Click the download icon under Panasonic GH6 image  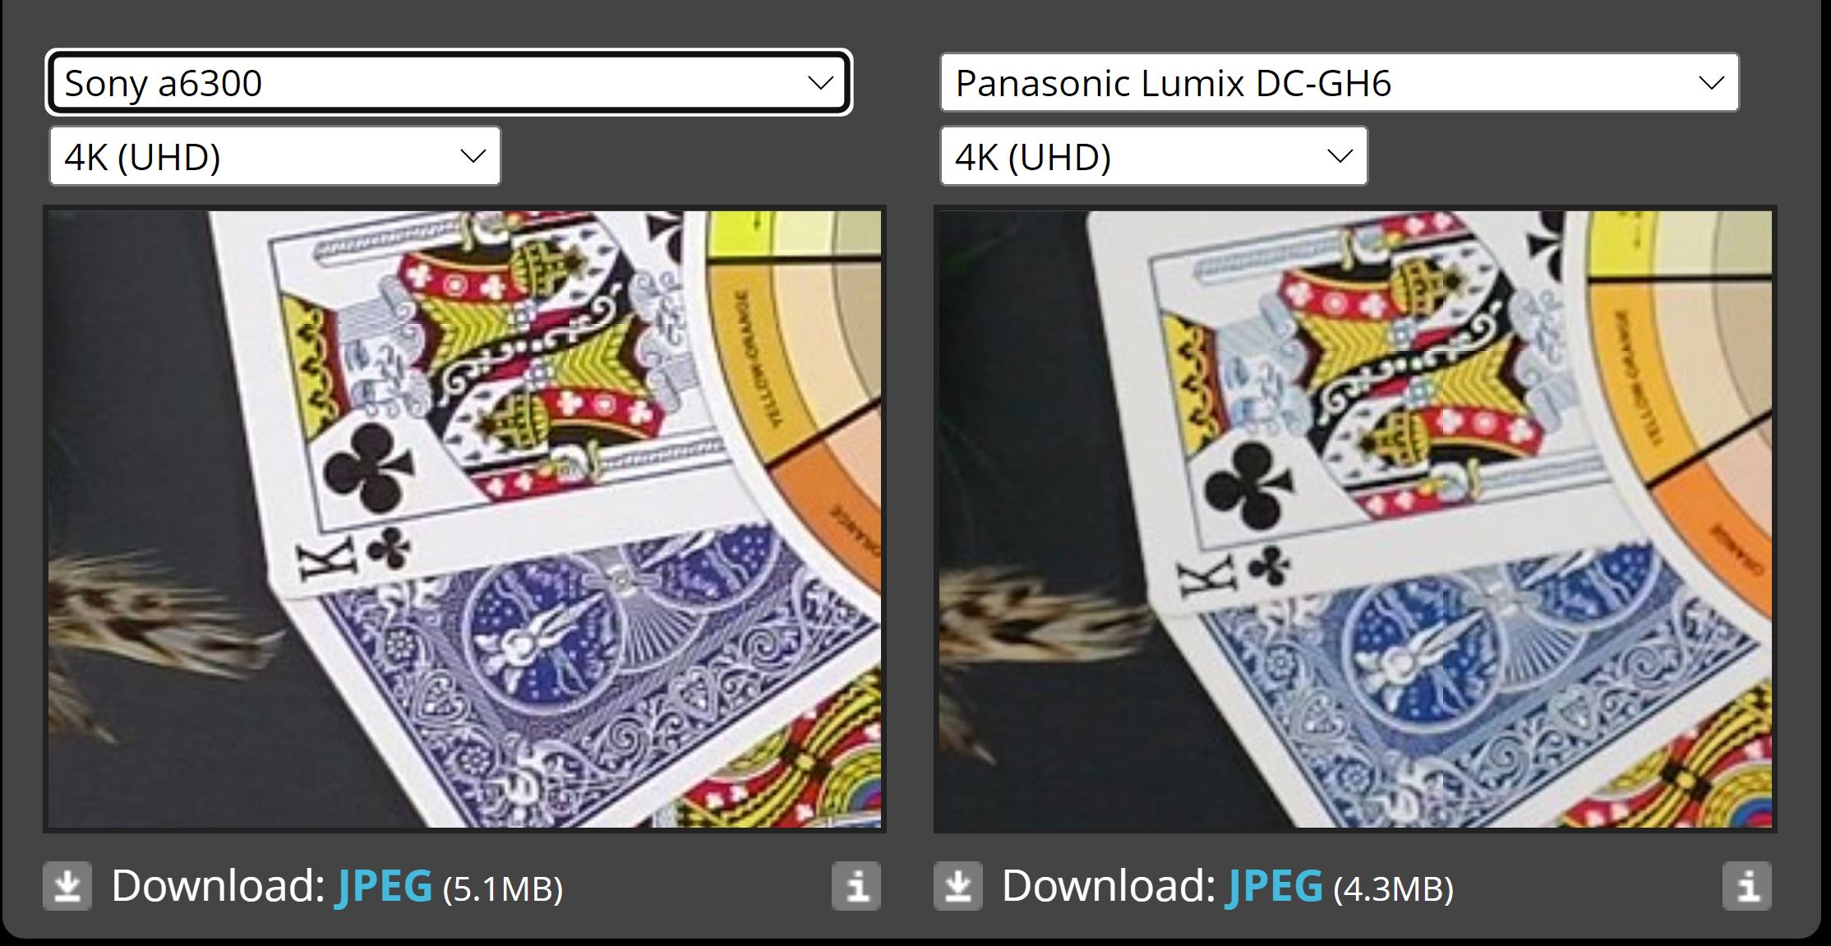point(958,886)
